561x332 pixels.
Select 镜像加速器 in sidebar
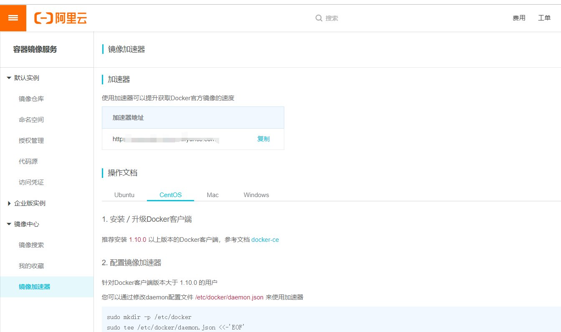tap(47, 287)
